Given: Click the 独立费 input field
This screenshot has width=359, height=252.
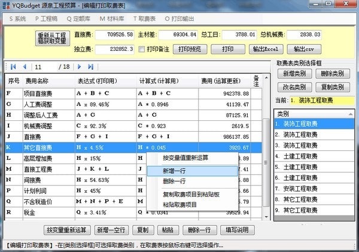Looking at the screenshot, I should pyautogui.click(x=115, y=49).
